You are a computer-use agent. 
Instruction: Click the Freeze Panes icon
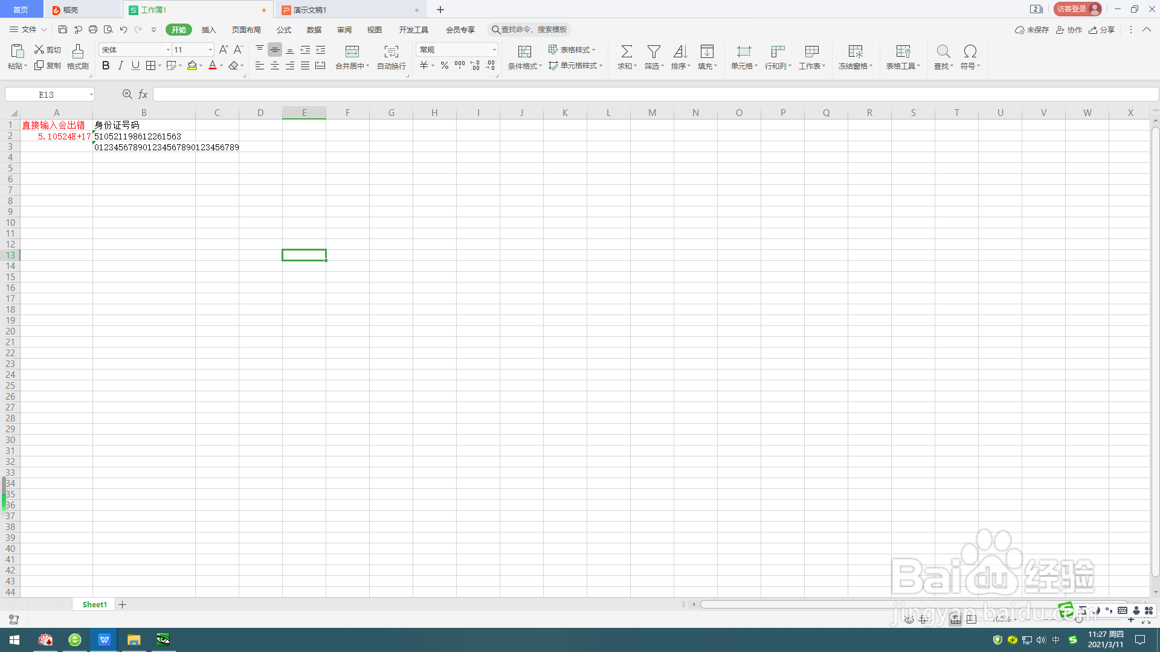click(855, 52)
